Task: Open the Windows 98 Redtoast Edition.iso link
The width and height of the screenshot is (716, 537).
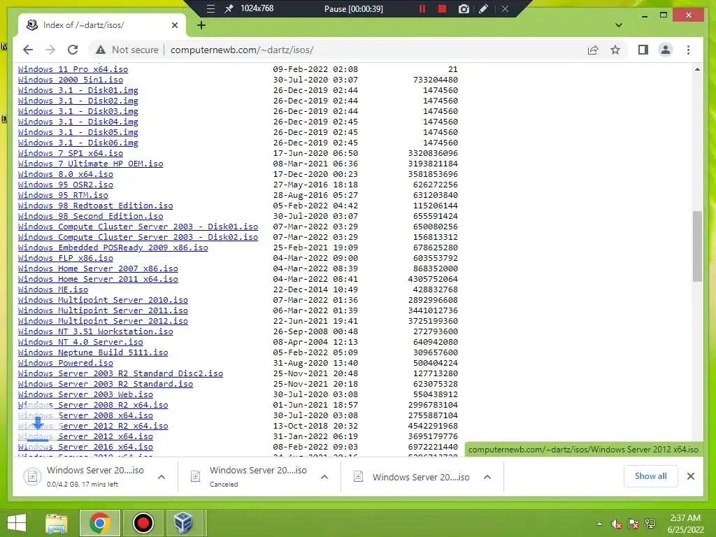Action: (95, 206)
